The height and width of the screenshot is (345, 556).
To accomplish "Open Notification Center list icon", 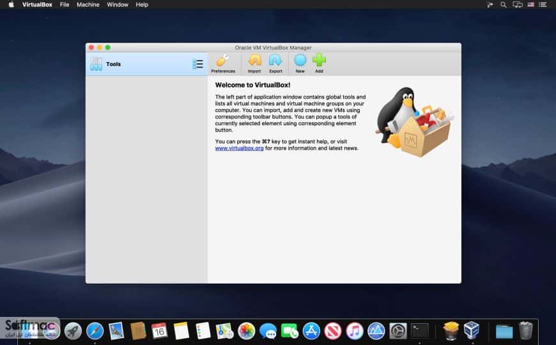I will [x=543, y=4].
